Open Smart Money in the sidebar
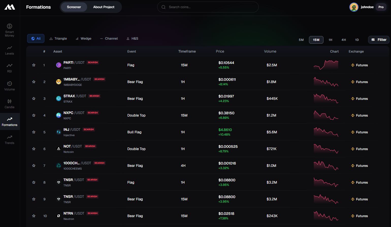The image size is (391, 227). tap(9, 30)
